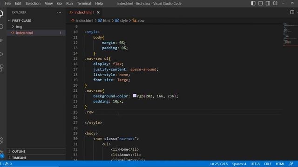Open the Explorer view in activity bar
Image resolution: width=298 pixels, height=167 pixels.
pyautogui.click(x=1, y=13)
